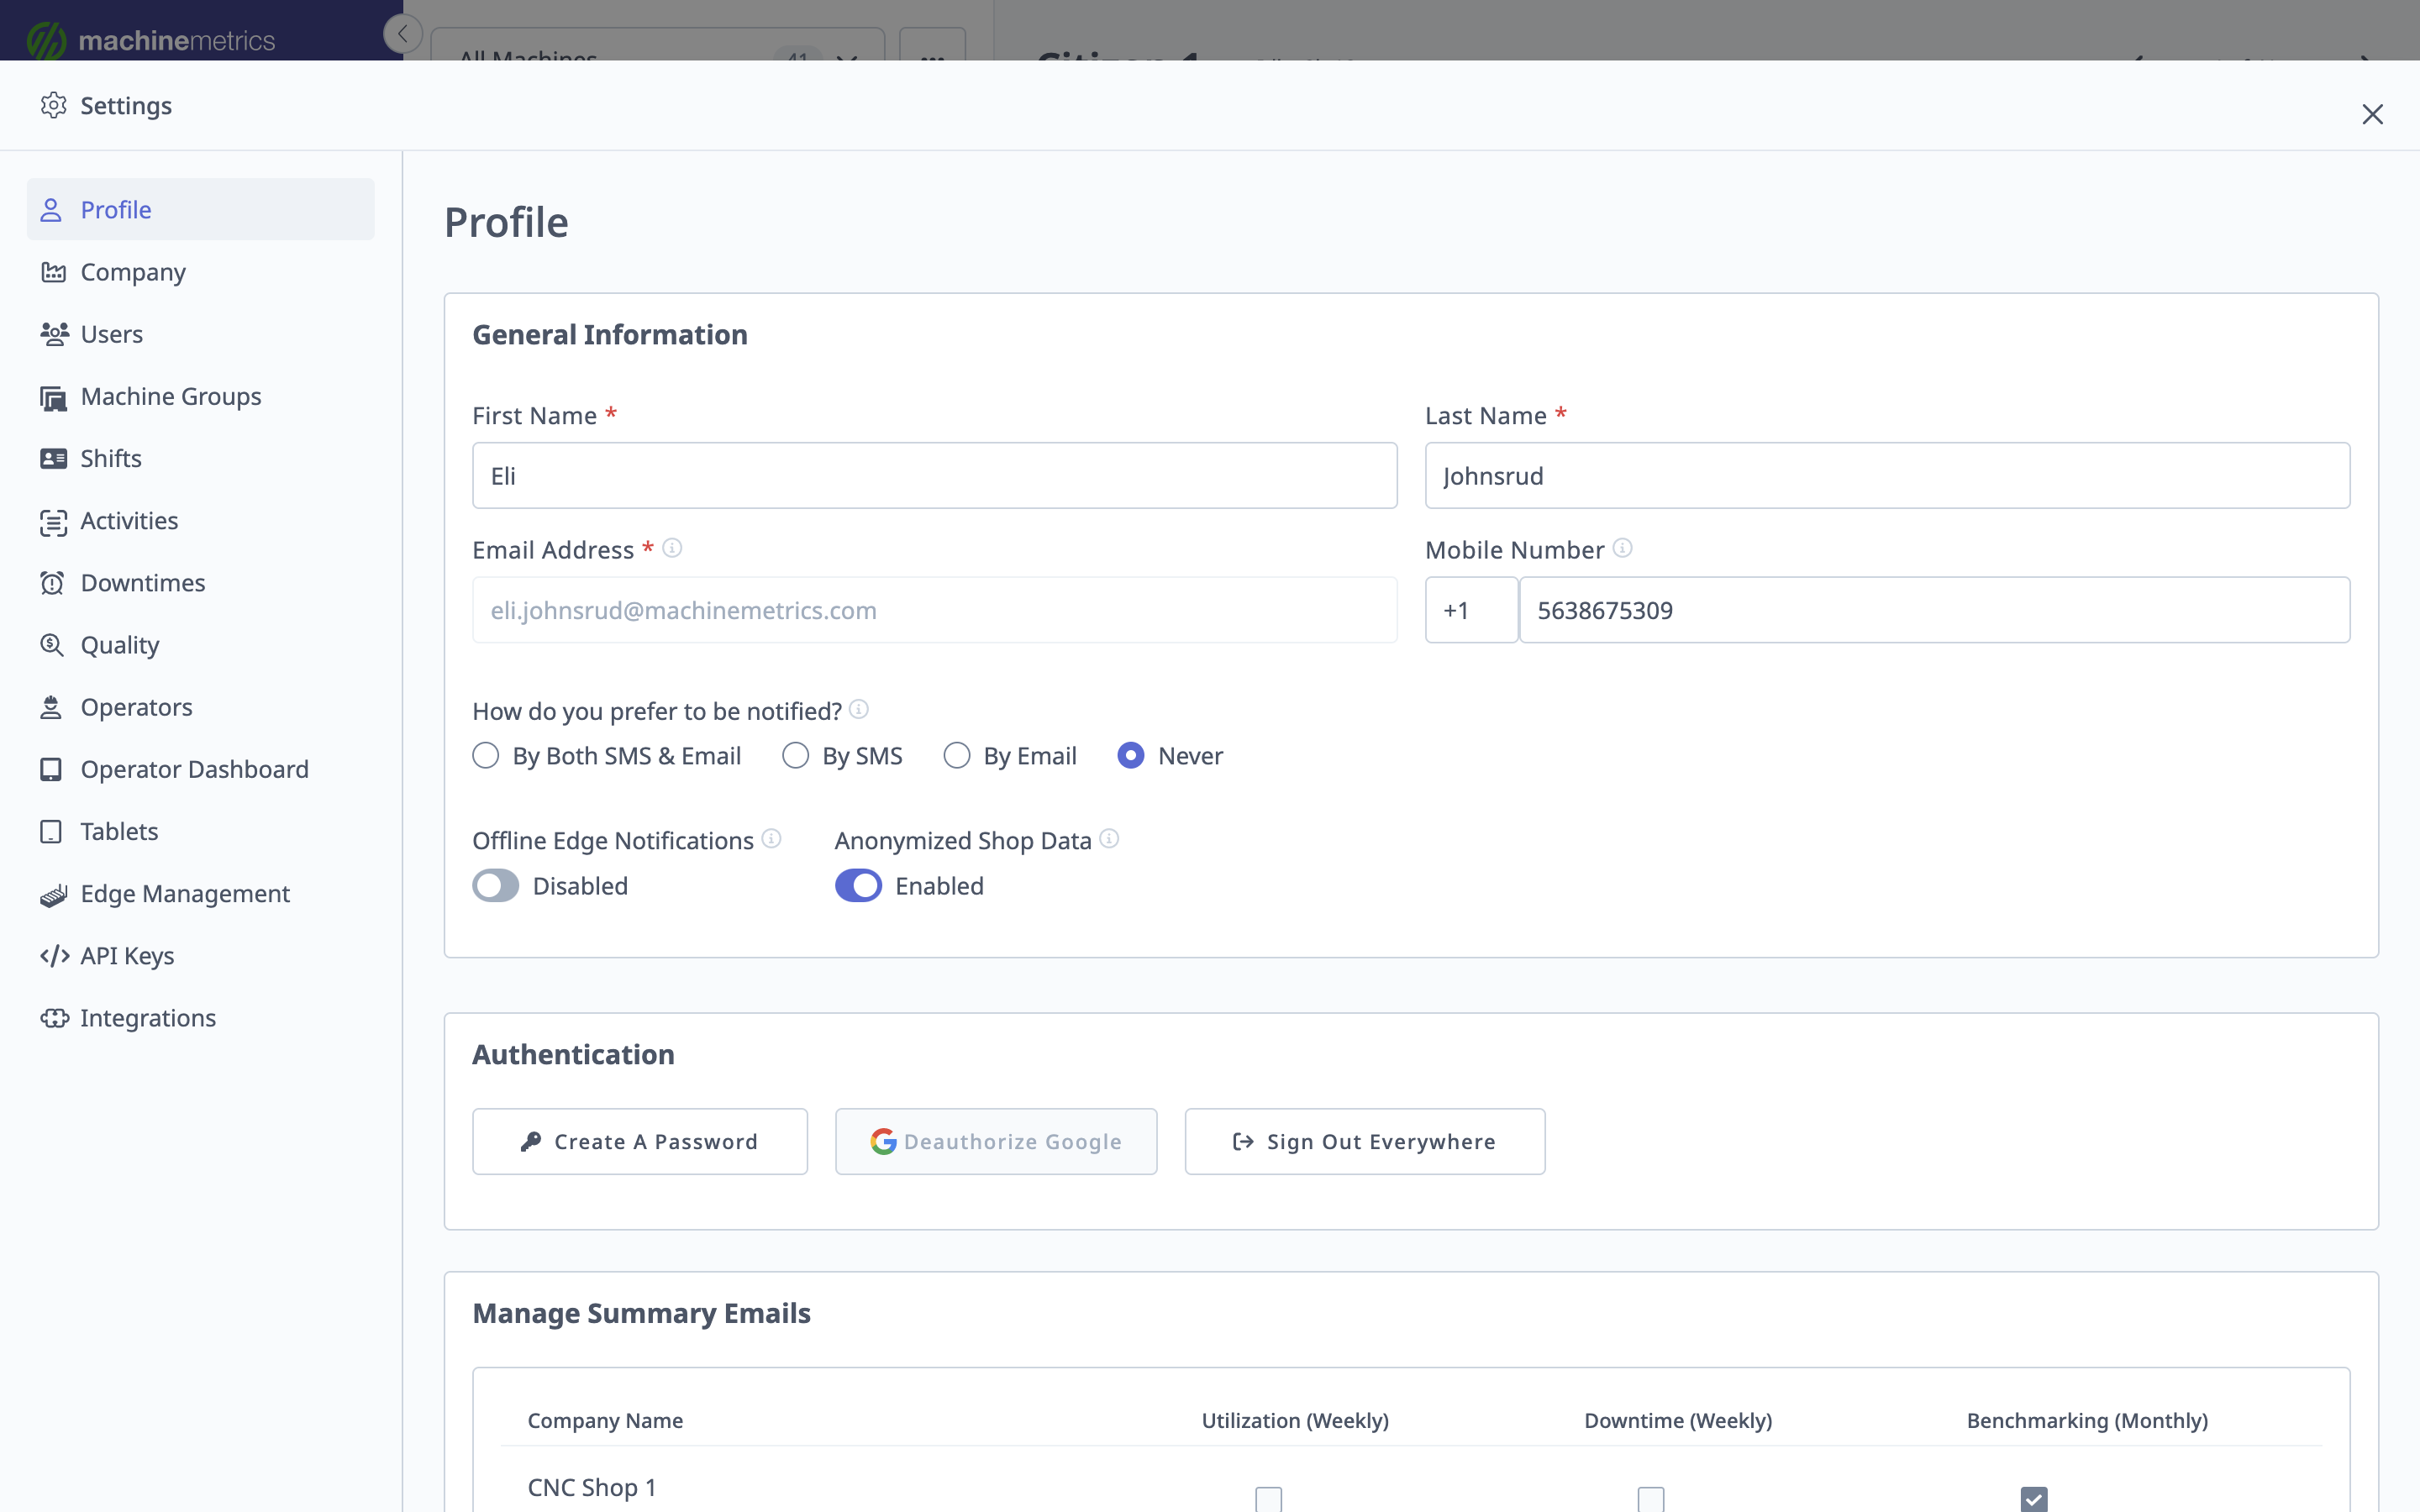Click info icon next to notification preference question
The width and height of the screenshot is (2420, 1512).
(x=859, y=709)
